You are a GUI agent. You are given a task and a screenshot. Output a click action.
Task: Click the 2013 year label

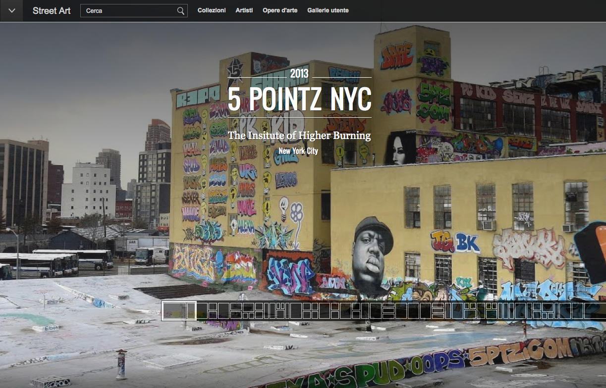pos(299,74)
